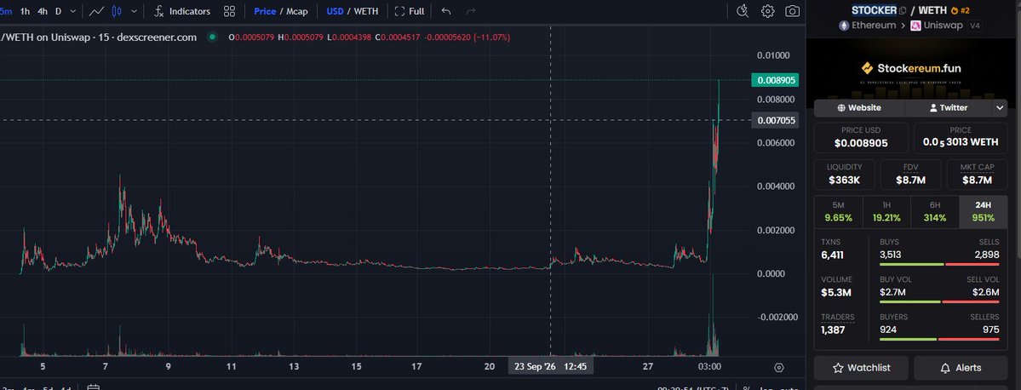Click the bell icon on Alerts
Viewport: 1021px width, 390px height.
[x=947, y=368]
